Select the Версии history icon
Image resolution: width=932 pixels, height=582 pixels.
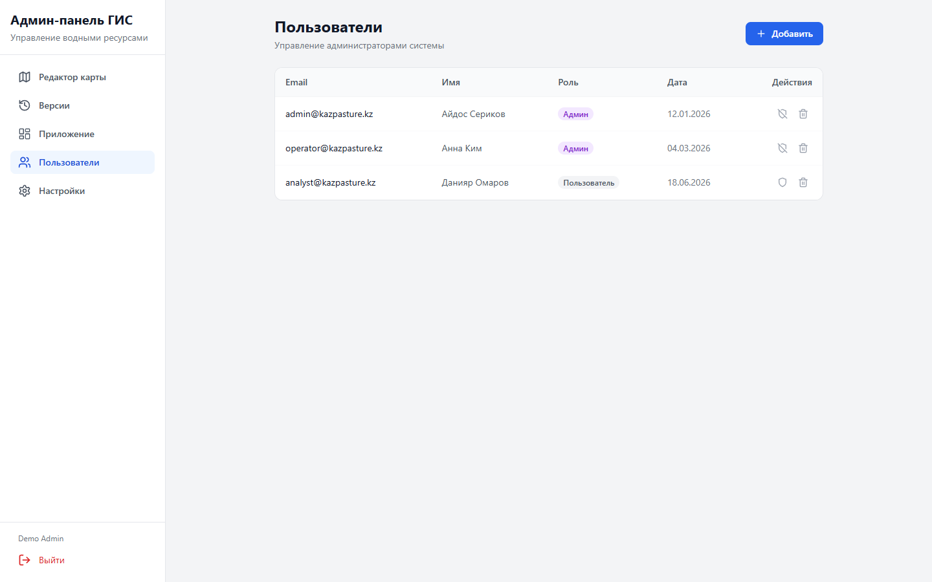point(25,105)
